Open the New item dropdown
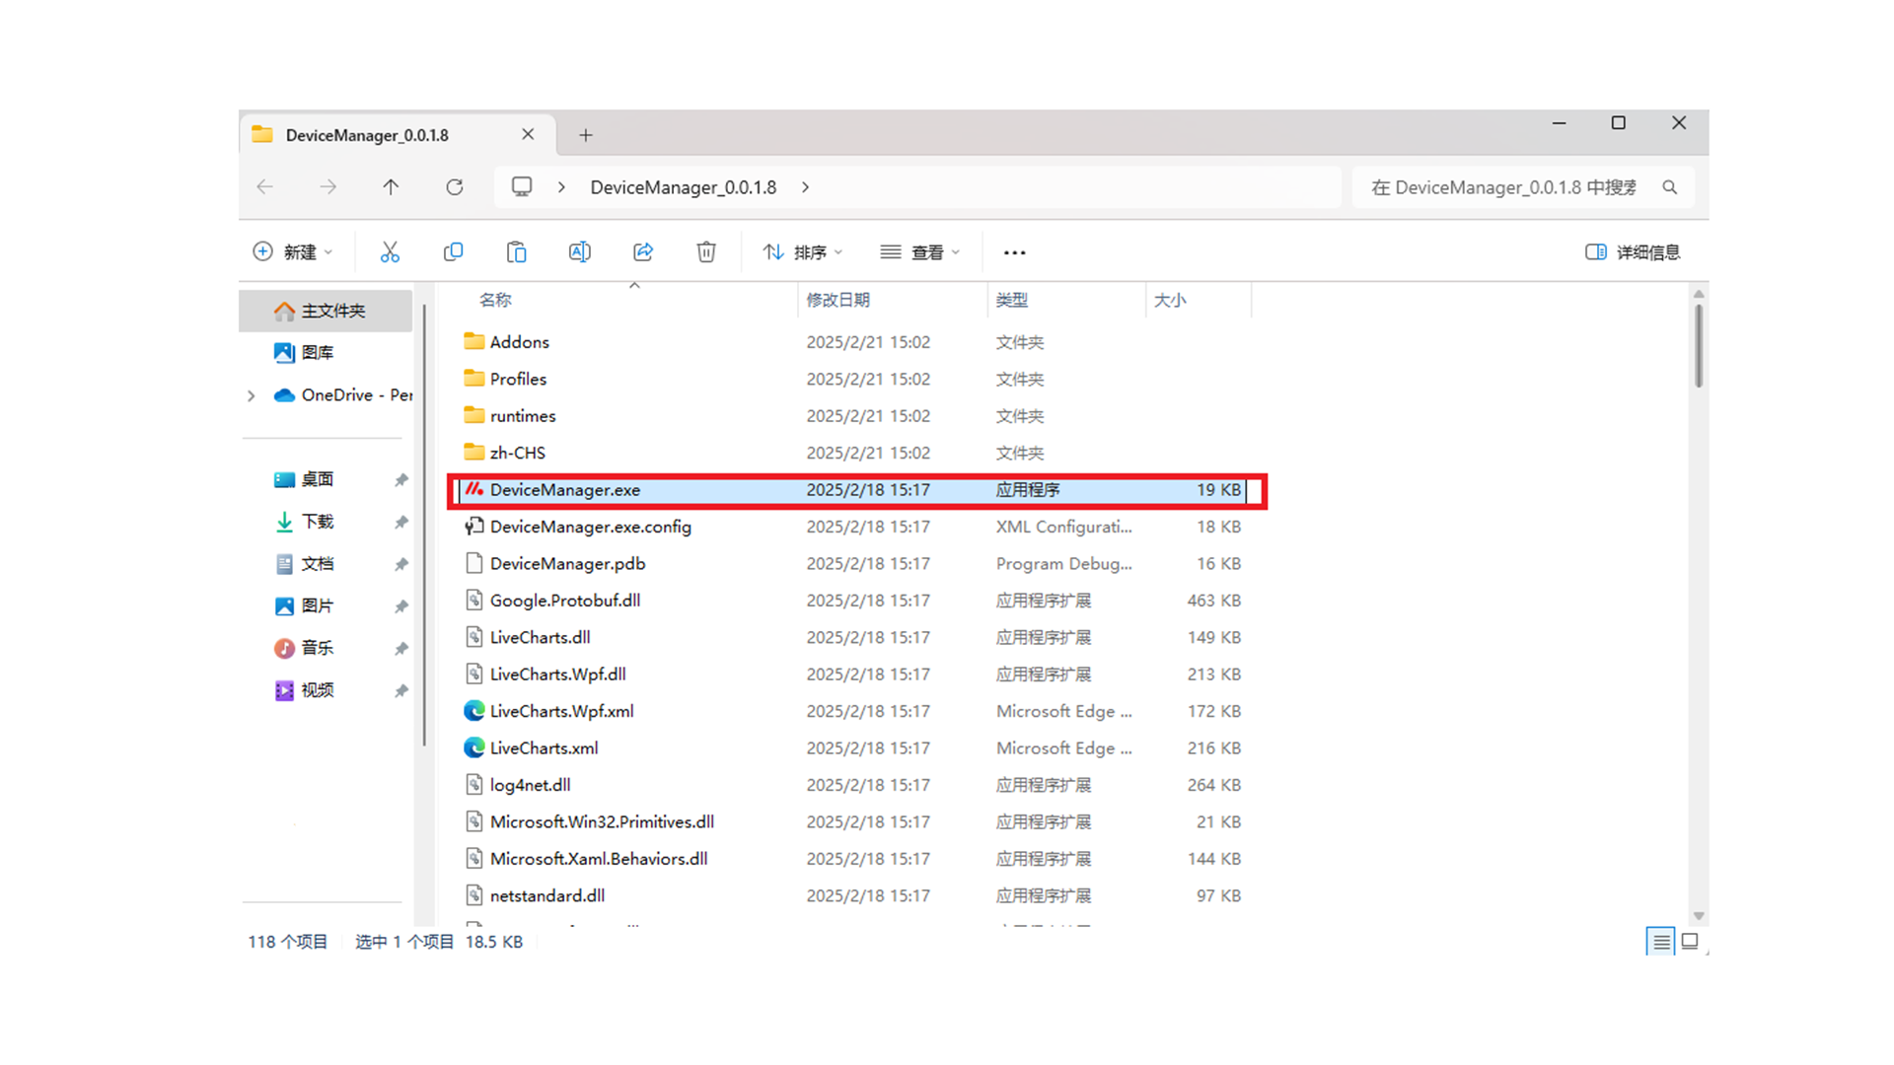Viewport: 1894px width, 1065px height. 294,252
